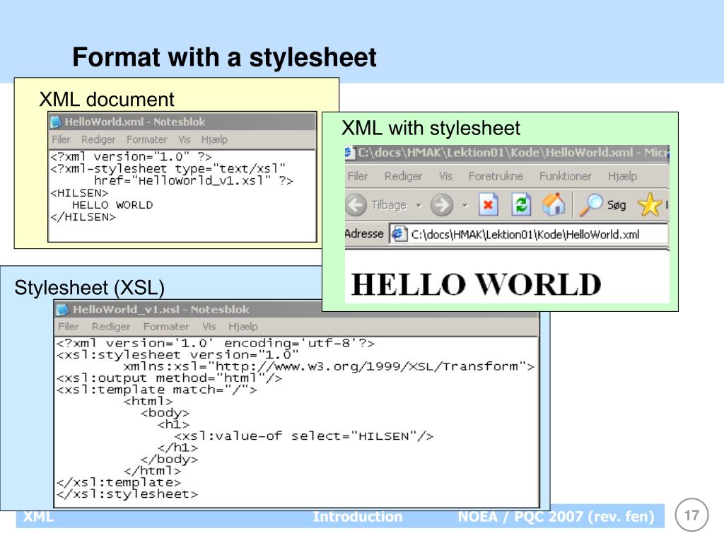Open Formater menu in HelloWorld_v1.xsl Notesblok
The width and height of the screenshot is (724, 543).
[x=166, y=327]
